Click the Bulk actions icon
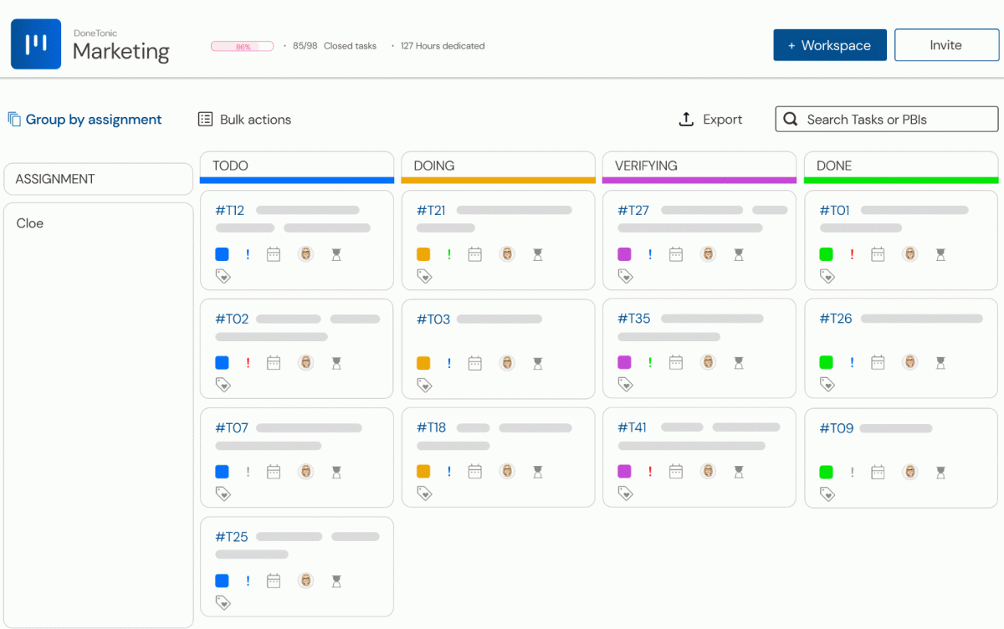The image size is (1004, 629). [x=205, y=119]
